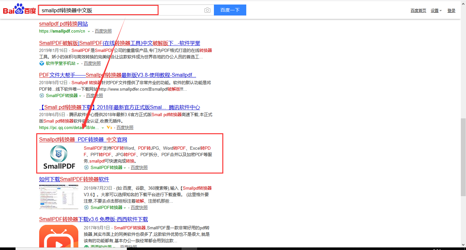Viewport: 466px width, 250px height.
Task: Open SmallPDF转换器下载v3.6 免费版-西西软件下载 result
Action: point(94,219)
